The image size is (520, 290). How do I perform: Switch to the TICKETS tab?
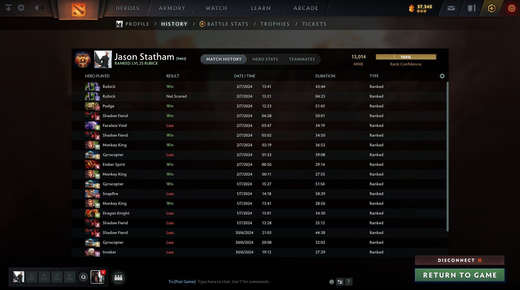tap(314, 24)
